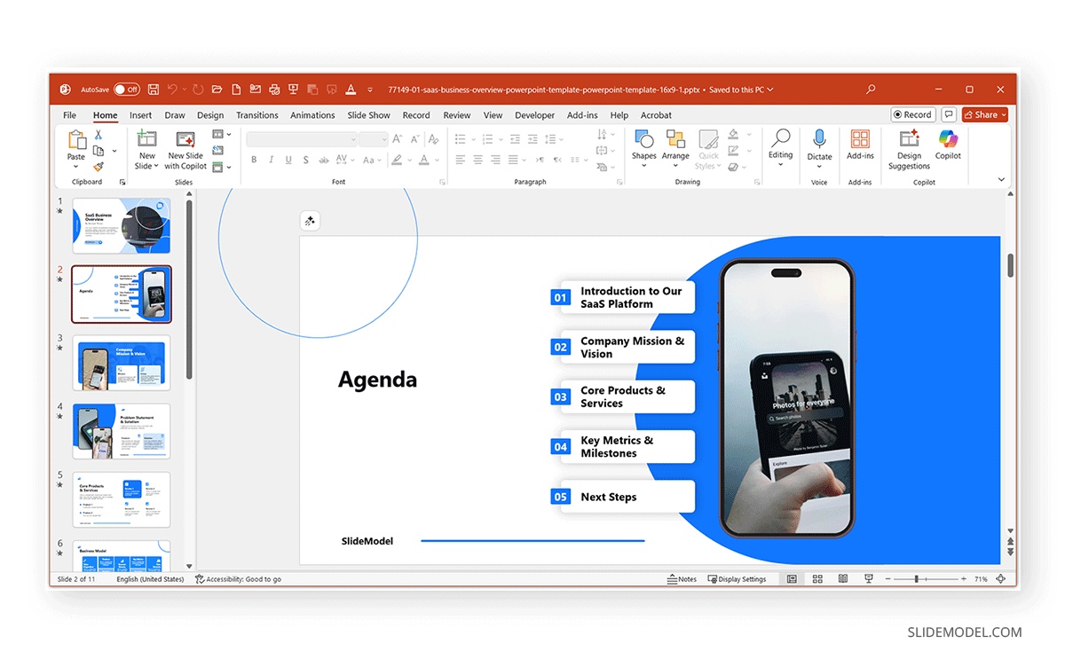Viewport: 1065px width, 659px height.
Task: Toggle the Notes pane in status bar
Action: pos(682,579)
